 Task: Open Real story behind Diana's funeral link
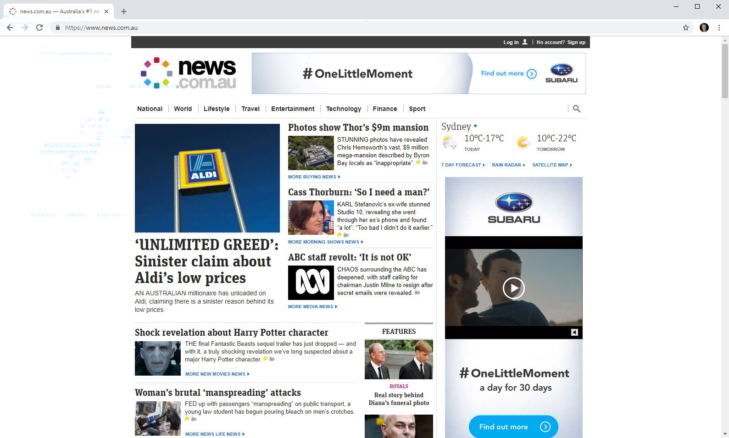point(399,399)
